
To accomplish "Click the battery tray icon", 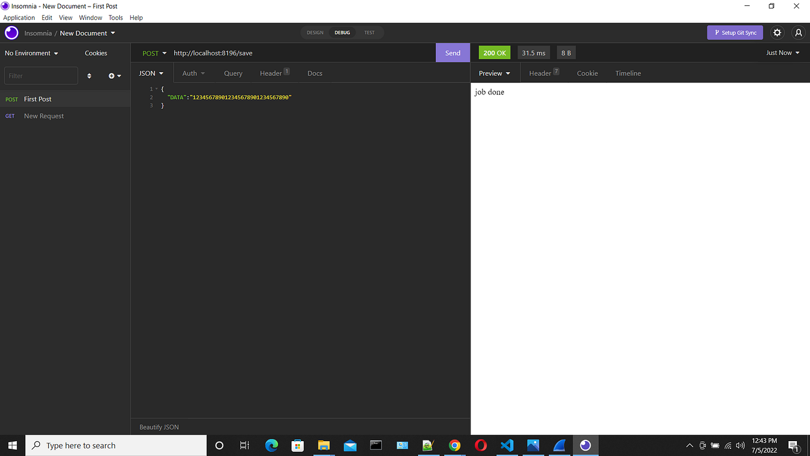I will (715, 445).
